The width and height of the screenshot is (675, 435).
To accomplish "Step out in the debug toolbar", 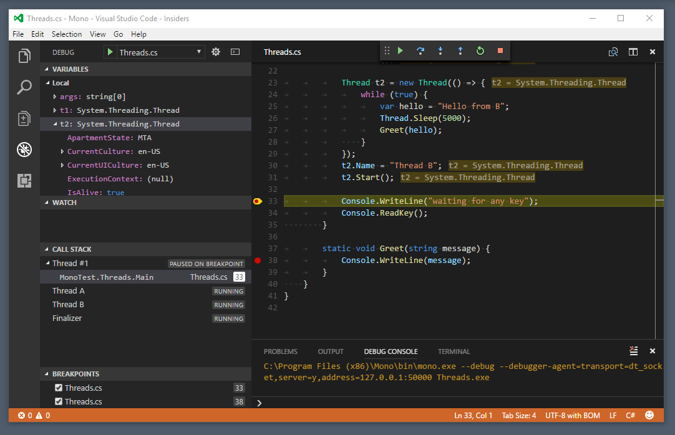I will click(x=460, y=50).
